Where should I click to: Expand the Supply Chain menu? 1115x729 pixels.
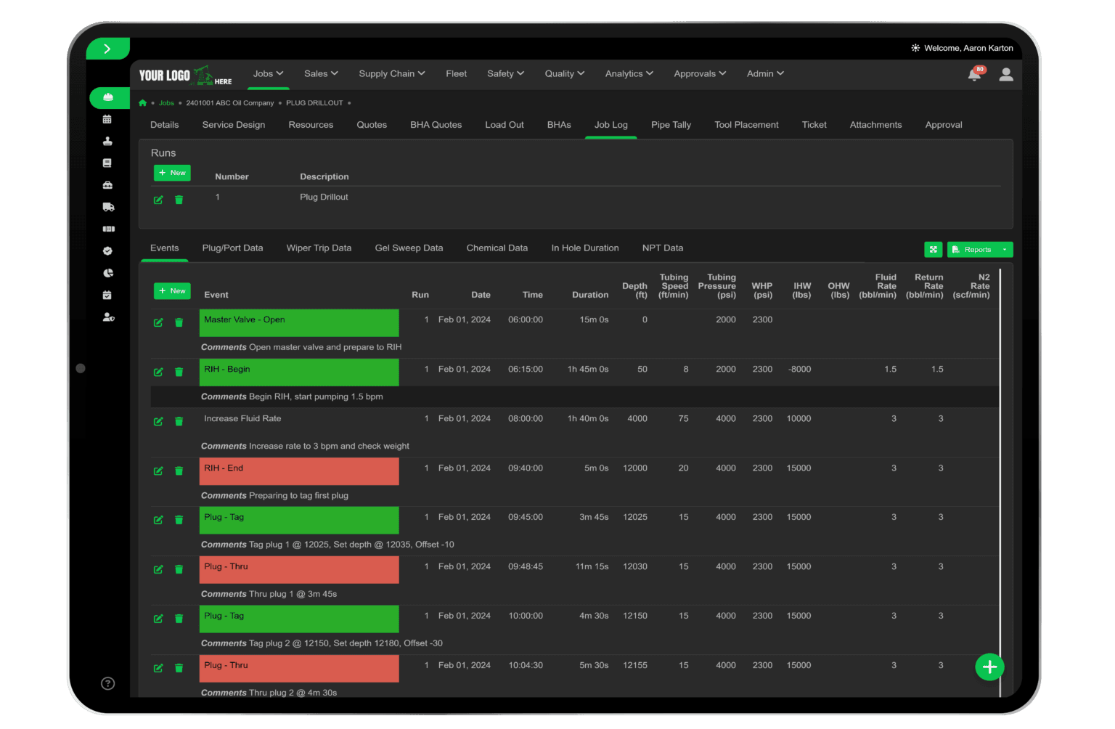click(x=391, y=73)
